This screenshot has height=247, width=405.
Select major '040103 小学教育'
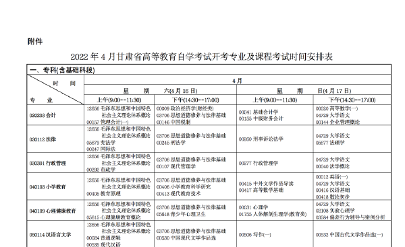point(47,186)
